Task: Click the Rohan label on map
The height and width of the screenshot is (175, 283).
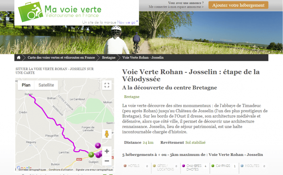Action: (x=29, y=94)
